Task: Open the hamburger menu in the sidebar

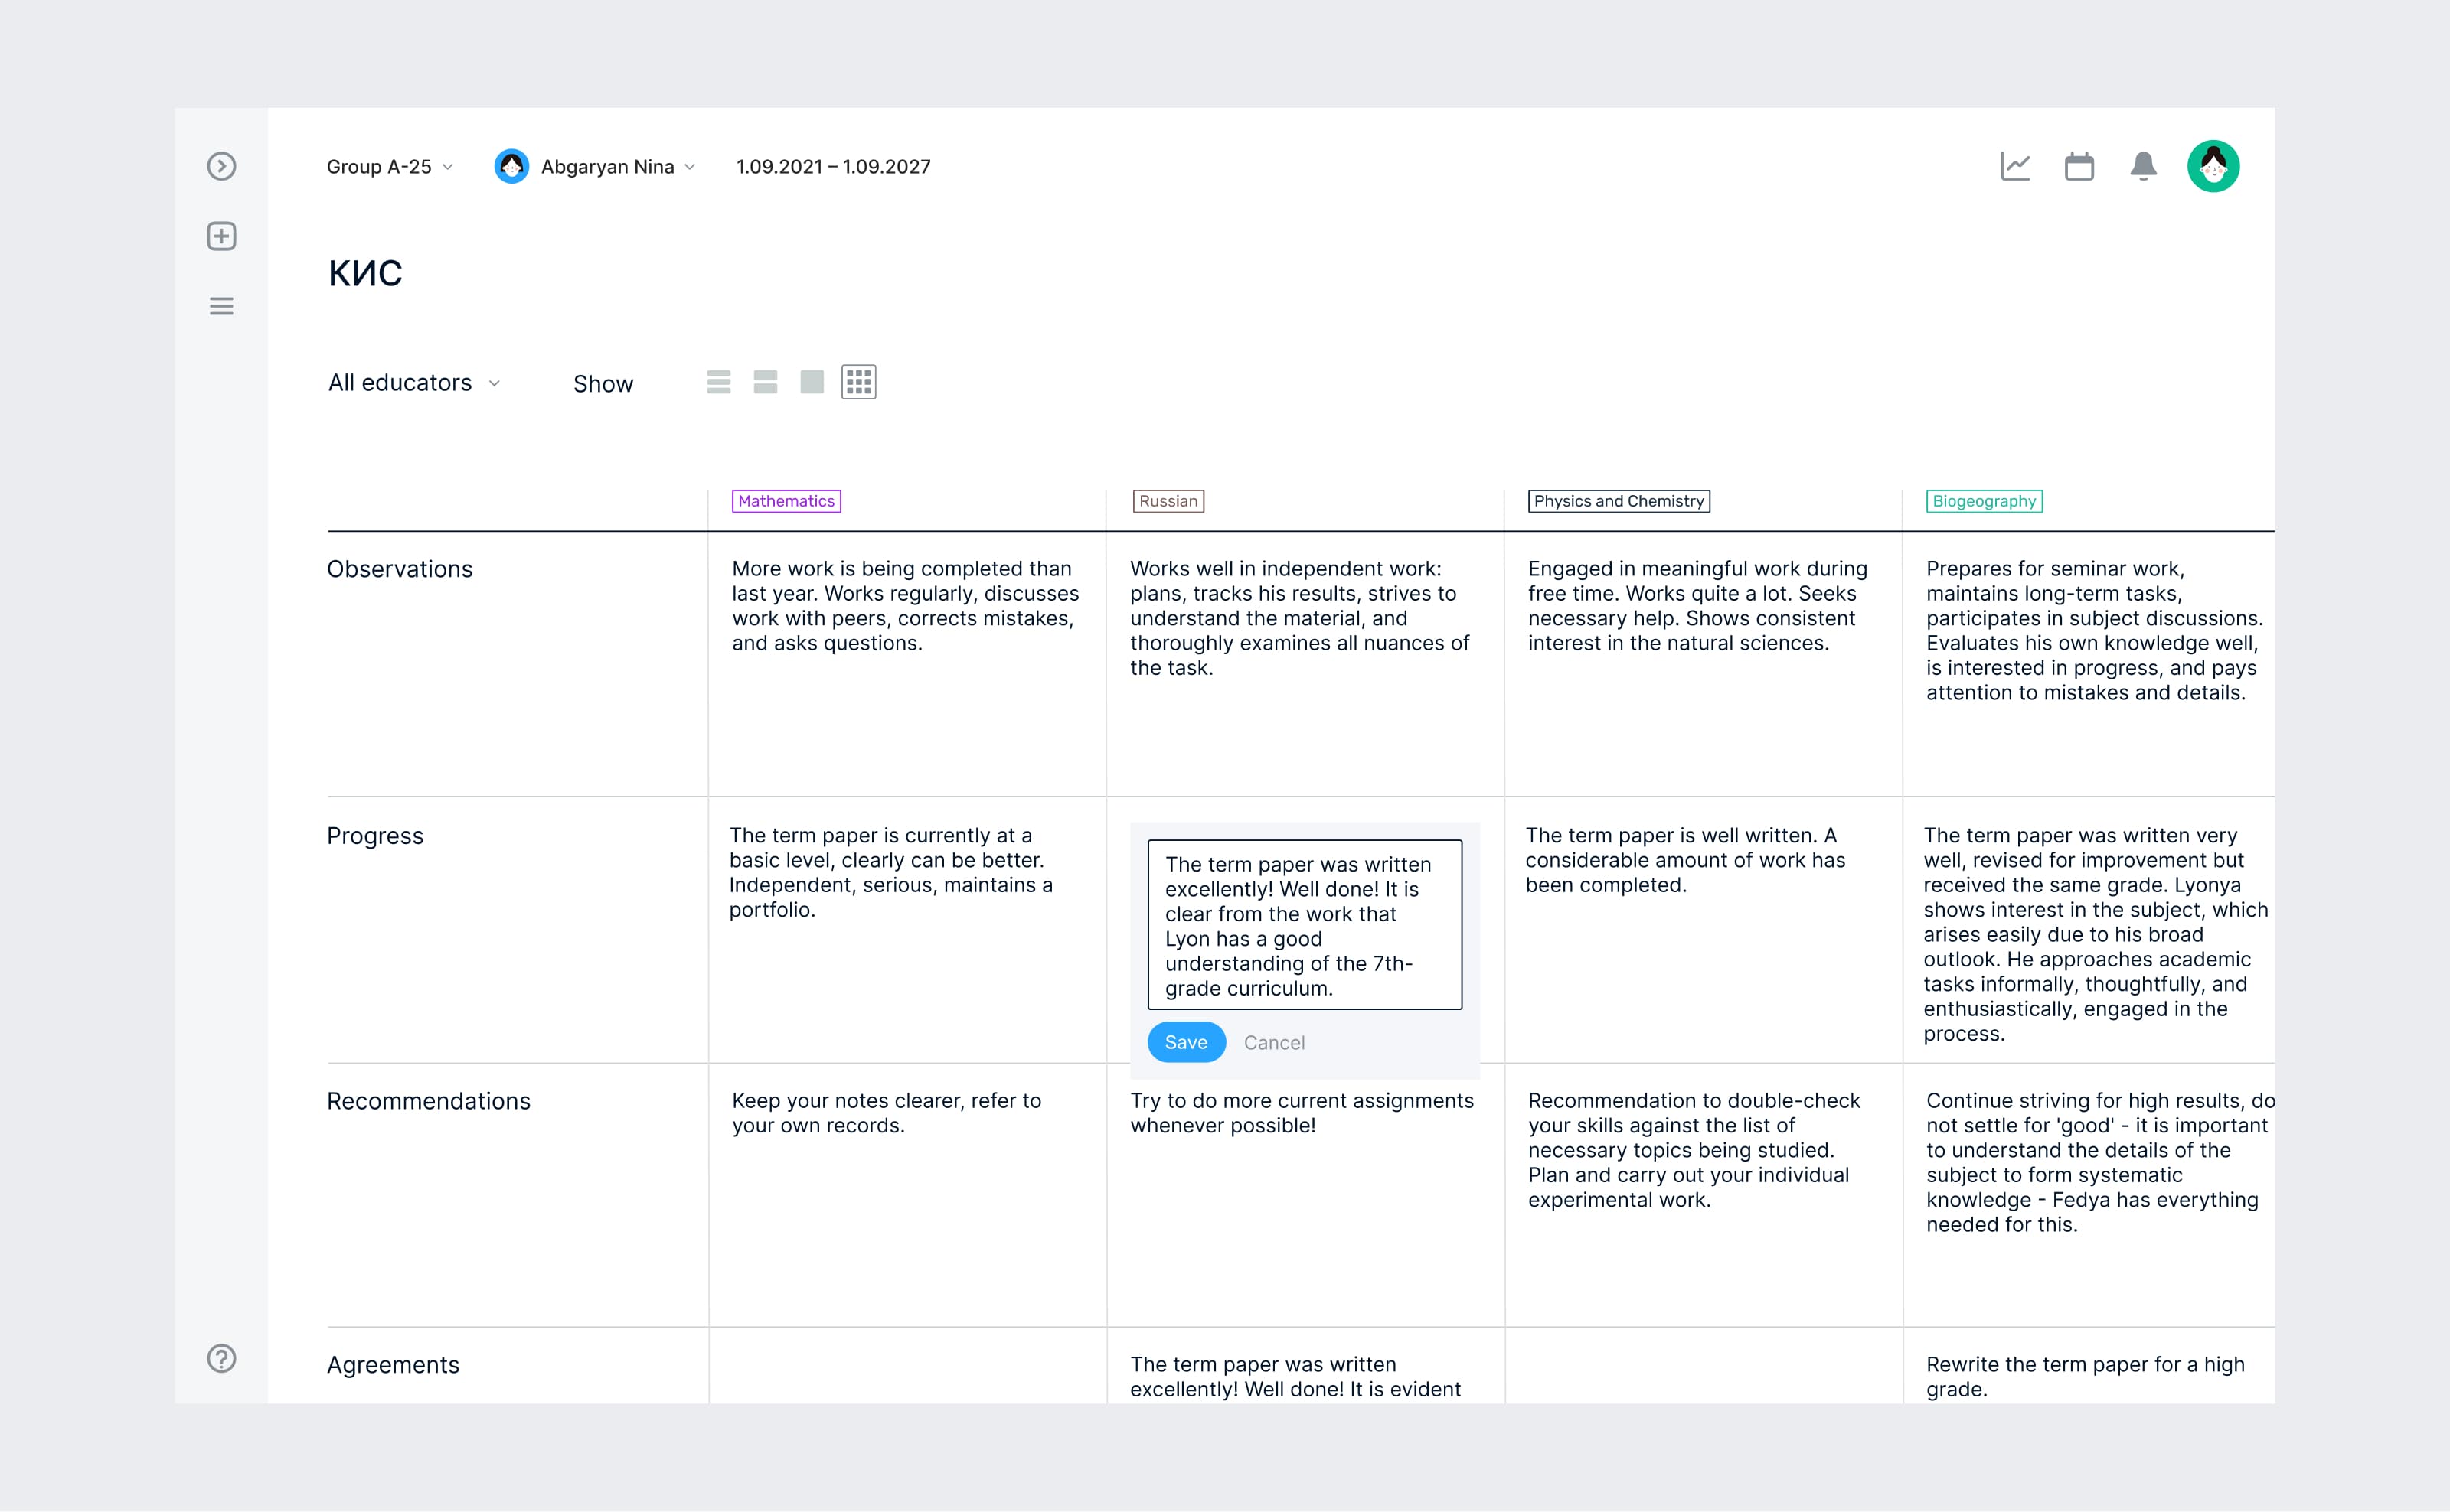Action: (221, 306)
